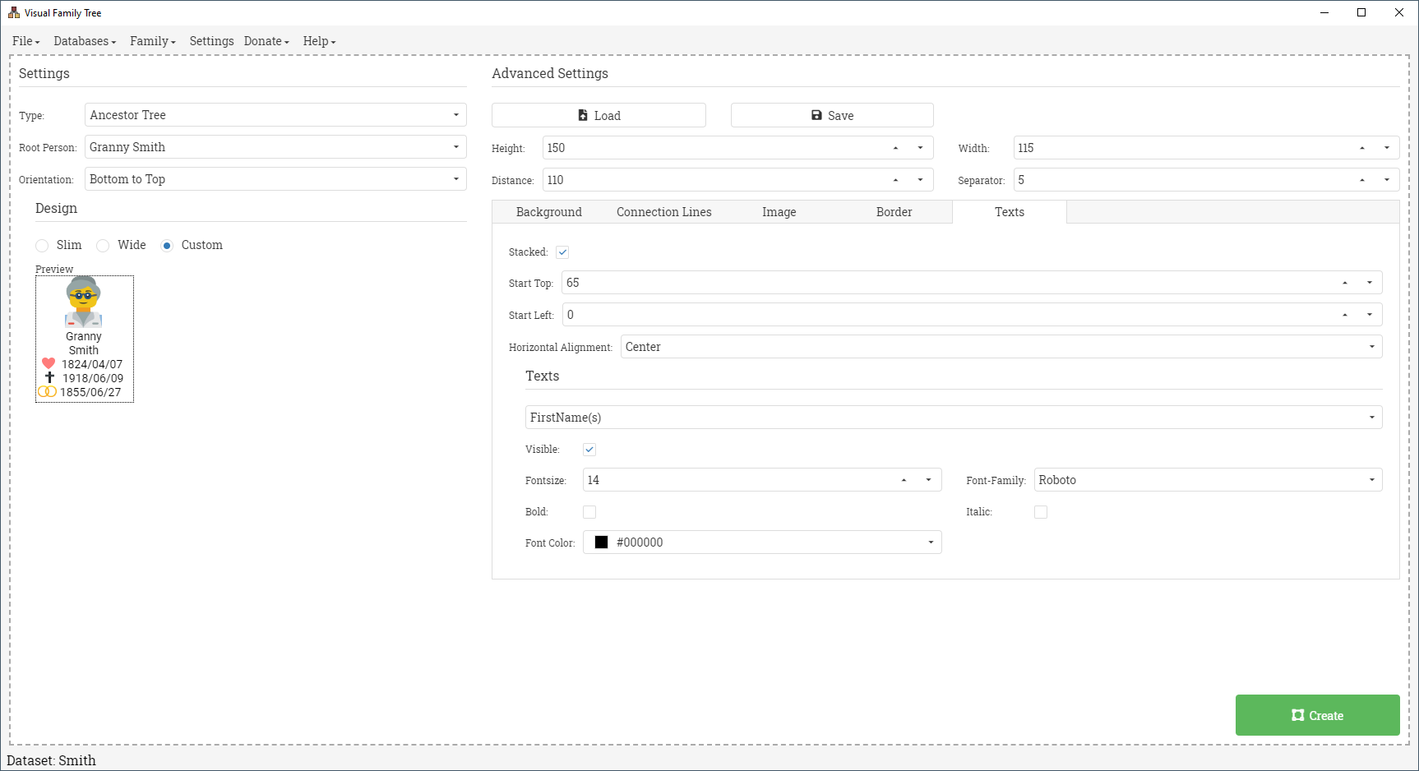Increase Start Left with up arrow
This screenshot has height=771, width=1419.
[1345, 315]
